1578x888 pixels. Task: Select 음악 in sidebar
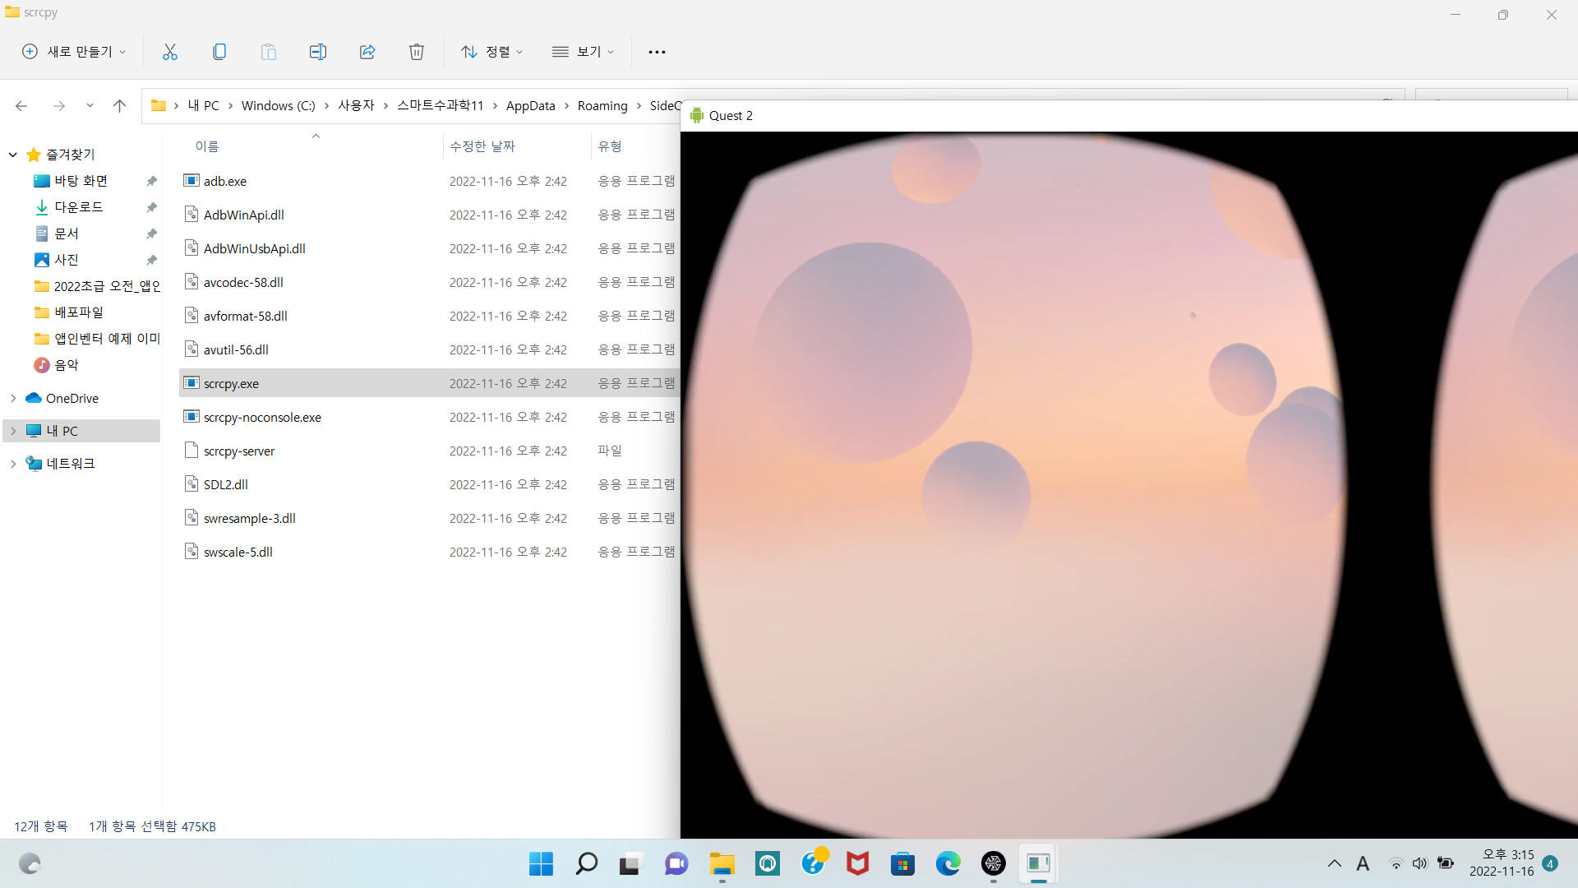pyautogui.click(x=67, y=365)
